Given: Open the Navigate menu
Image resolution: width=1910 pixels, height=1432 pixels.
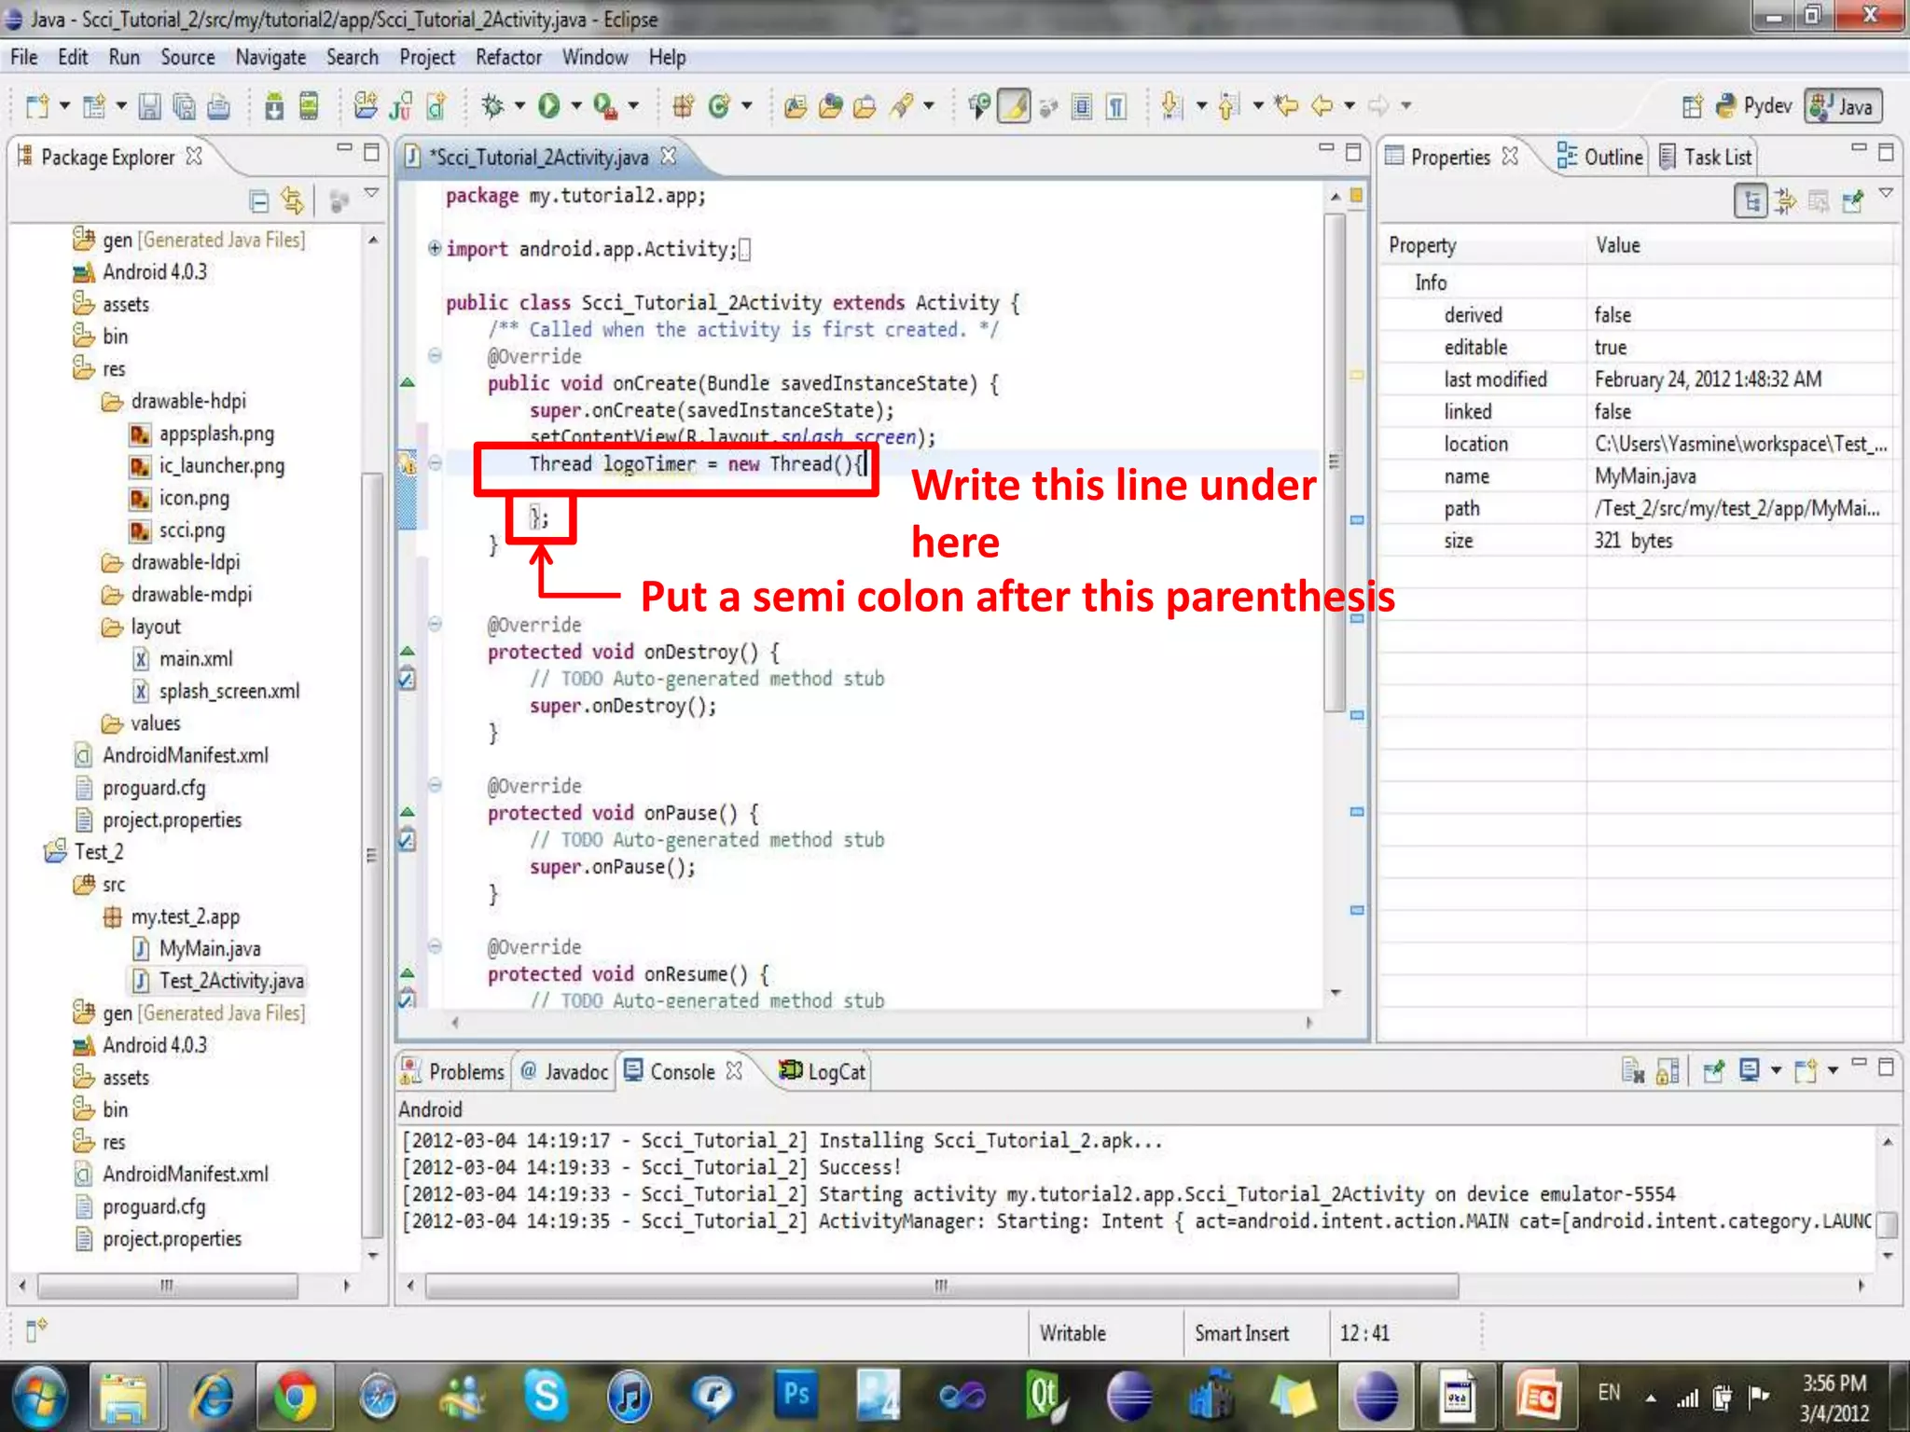Looking at the screenshot, I should click(270, 58).
